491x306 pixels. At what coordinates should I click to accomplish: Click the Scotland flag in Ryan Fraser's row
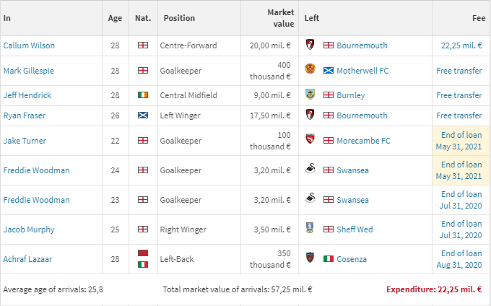pyautogui.click(x=142, y=115)
